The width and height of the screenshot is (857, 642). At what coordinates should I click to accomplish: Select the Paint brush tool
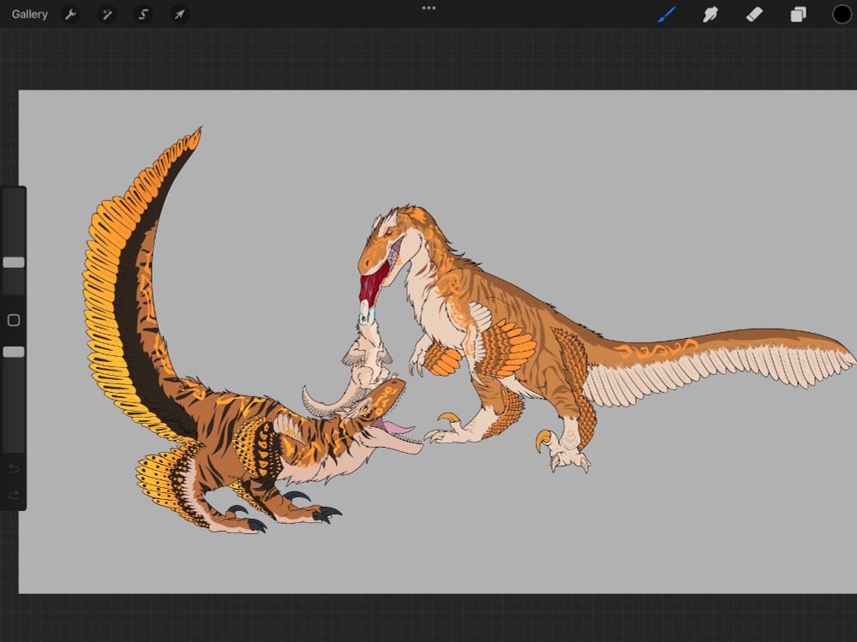[667, 15]
